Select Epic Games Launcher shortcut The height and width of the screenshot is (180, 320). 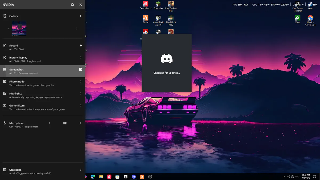tap(298, 6)
